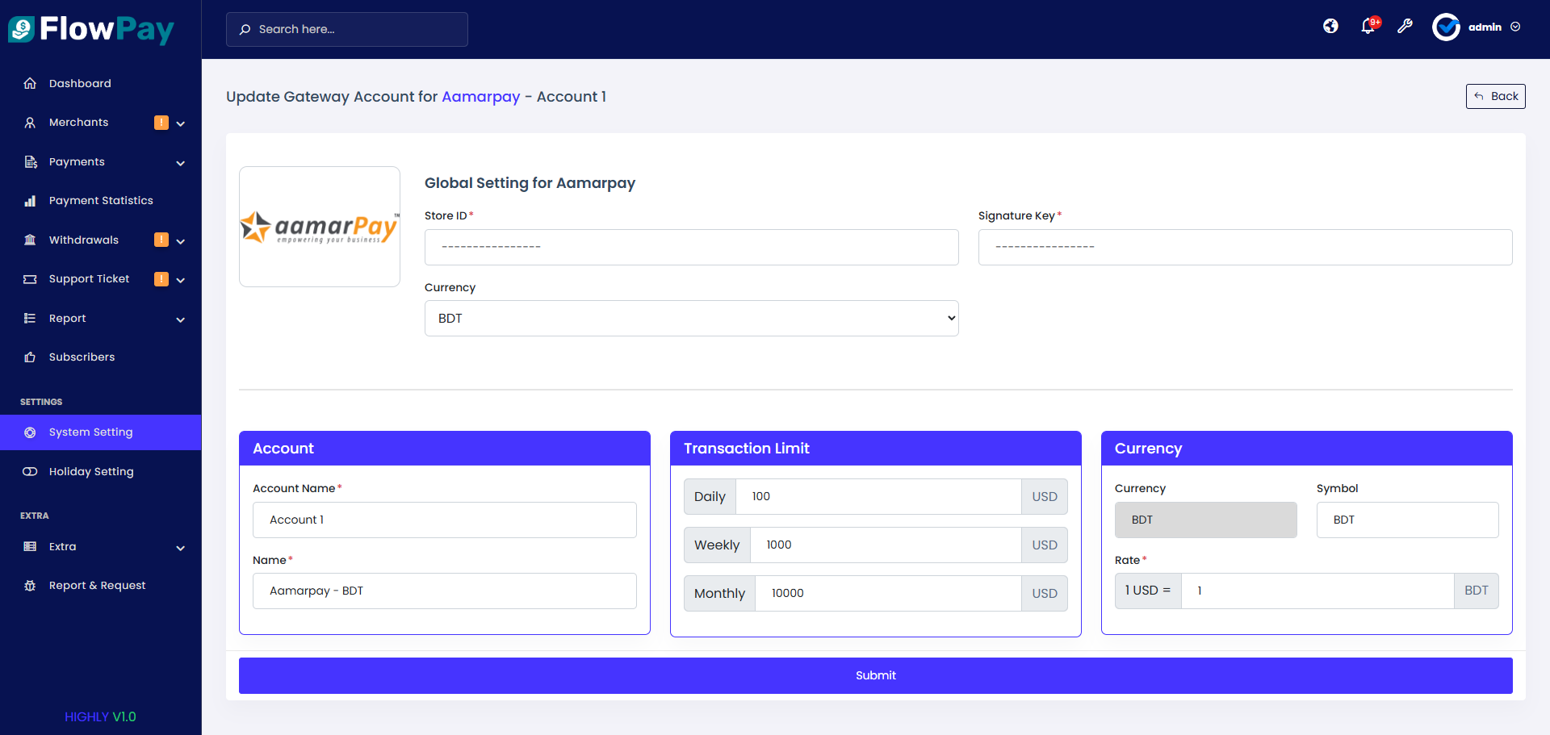Click the wrench tool icon
Screen dimensions: 1550x735
(x=1405, y=27)
